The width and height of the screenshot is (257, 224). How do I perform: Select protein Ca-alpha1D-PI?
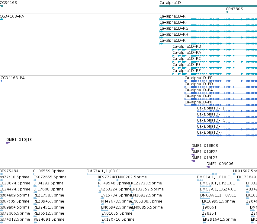click(x=227, y=135)
